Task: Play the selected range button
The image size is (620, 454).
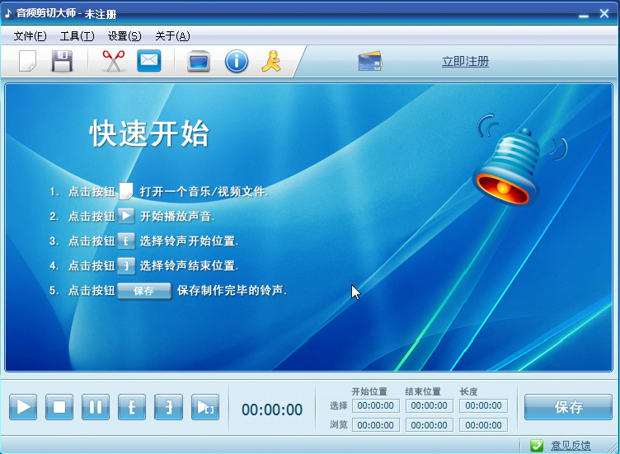Action: click(x=205, y=406)
